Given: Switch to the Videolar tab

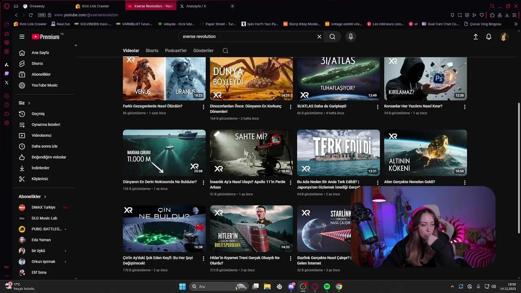Looking at the screenshot, I should (131, 50).
